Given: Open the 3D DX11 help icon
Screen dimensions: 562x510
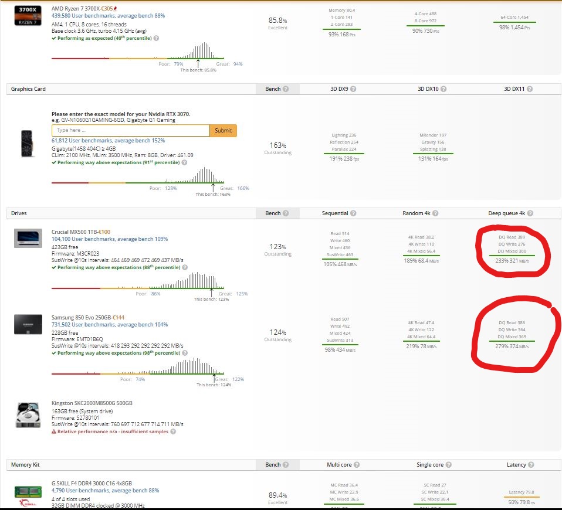Looking at the screenshot, I should [530, 89].
